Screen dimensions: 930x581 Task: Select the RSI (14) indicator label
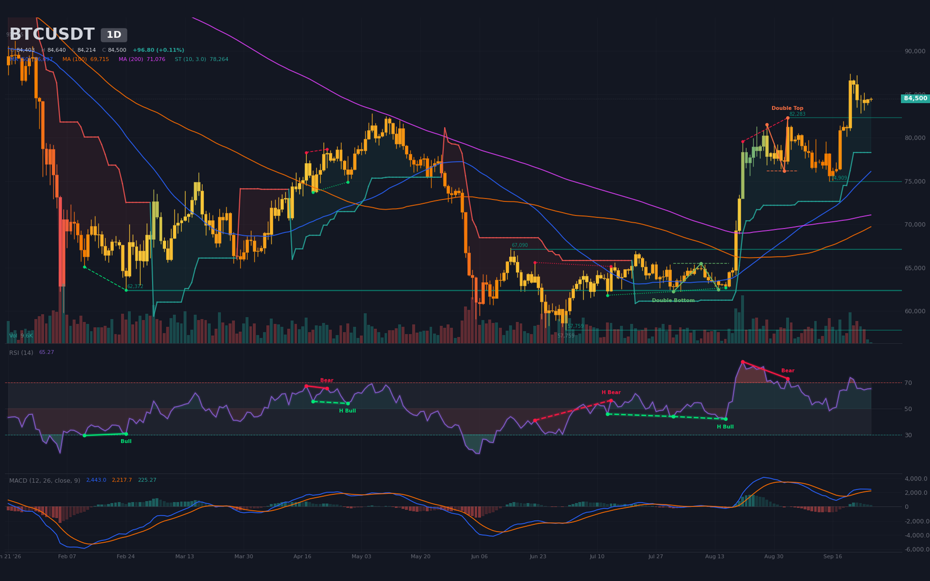coord(21,353)
